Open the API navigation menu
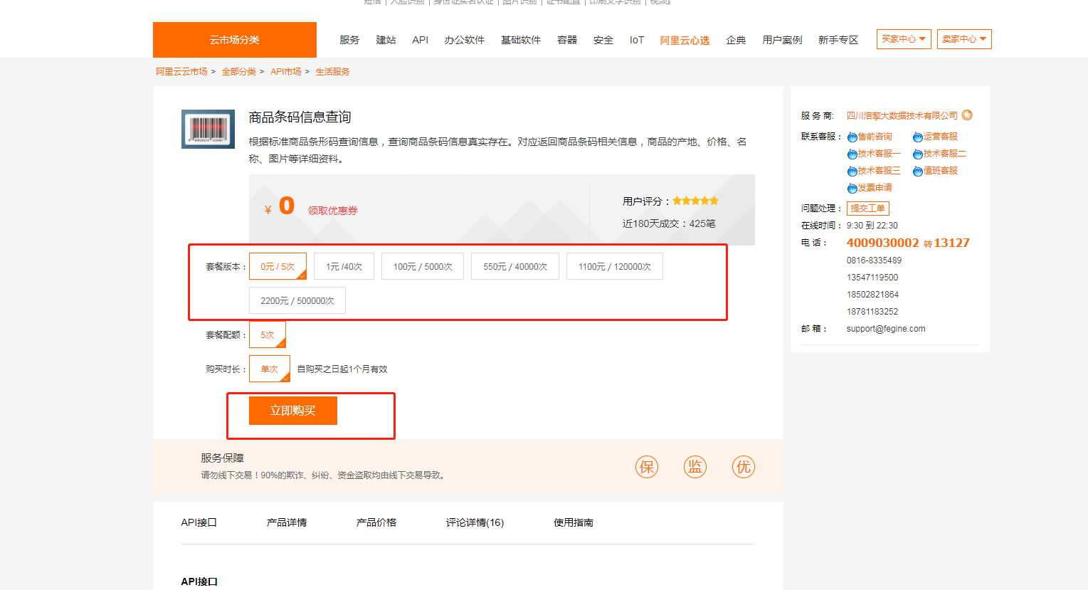The image size is (1088, 590). tap(421, 40)
